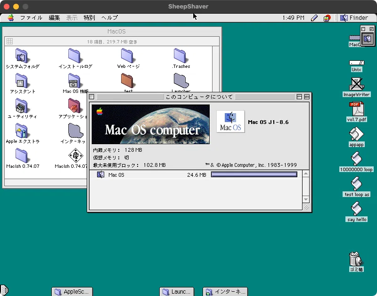The width and height of the screenshot is (377, 296).
Task: Toggle zoom box of the about window
Action: coord(299,97)
